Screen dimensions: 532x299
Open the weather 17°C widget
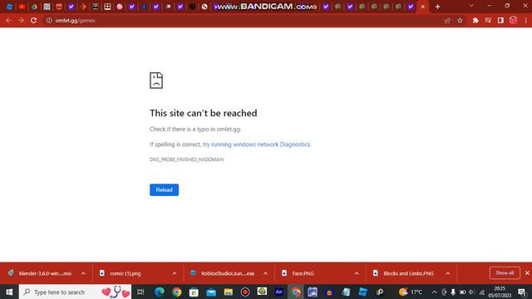pyautogui.click(x=411, y=292)
